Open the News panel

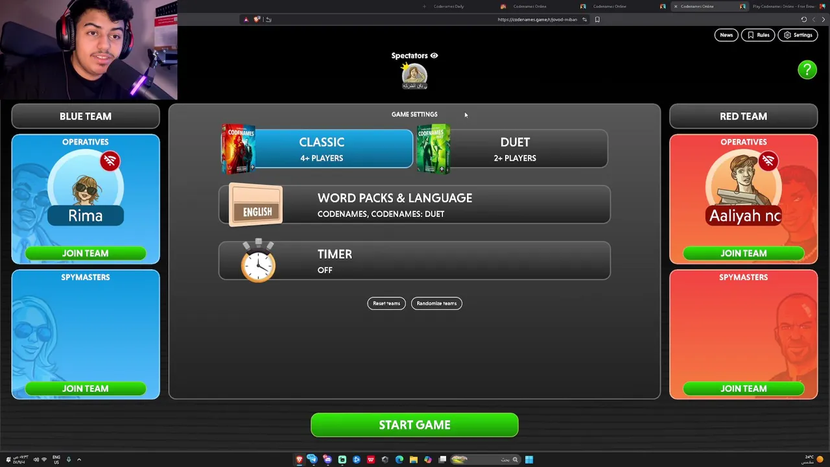pyautogui.click(x=726, y=35)
